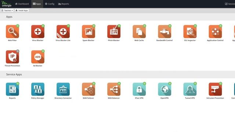Click the Untangle logo

tap(7, 4)
